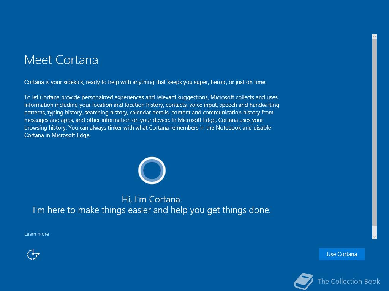Click 'The Collection Book' watermark text
The height and width of the screenshot is (291, 389).
pyautogui.click(x=348, y=281)
